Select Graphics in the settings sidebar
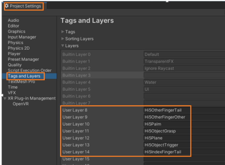The height and width of the screenshot is (165, 225). tap(16, 31)
